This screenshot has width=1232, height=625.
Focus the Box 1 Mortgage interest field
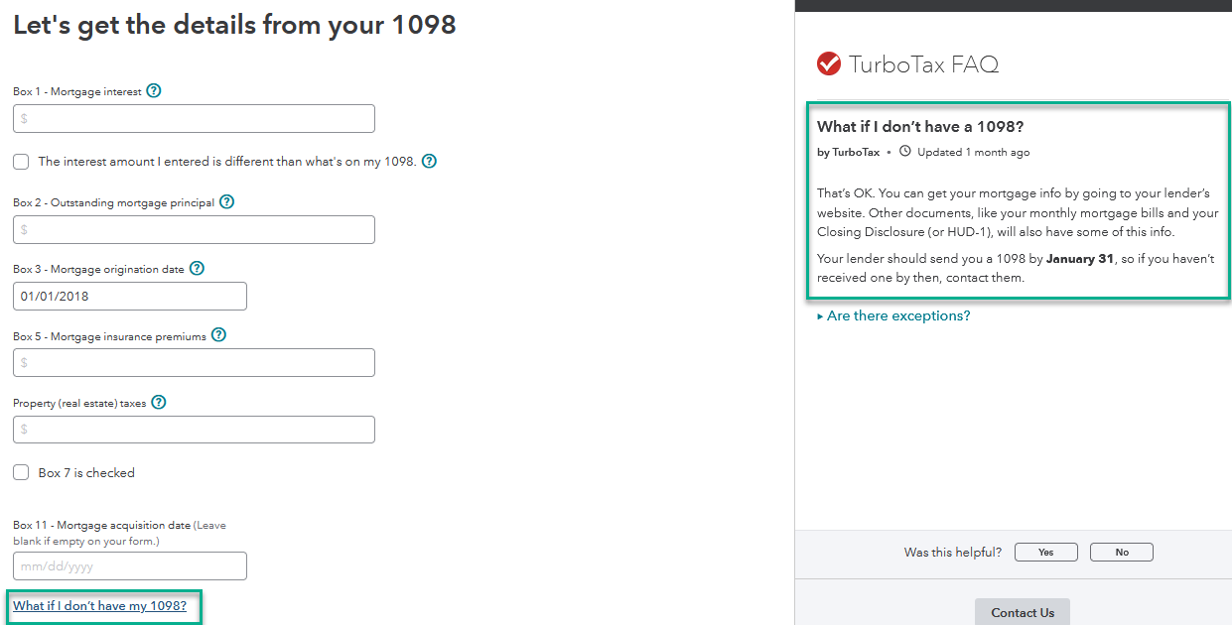point(194,118)
